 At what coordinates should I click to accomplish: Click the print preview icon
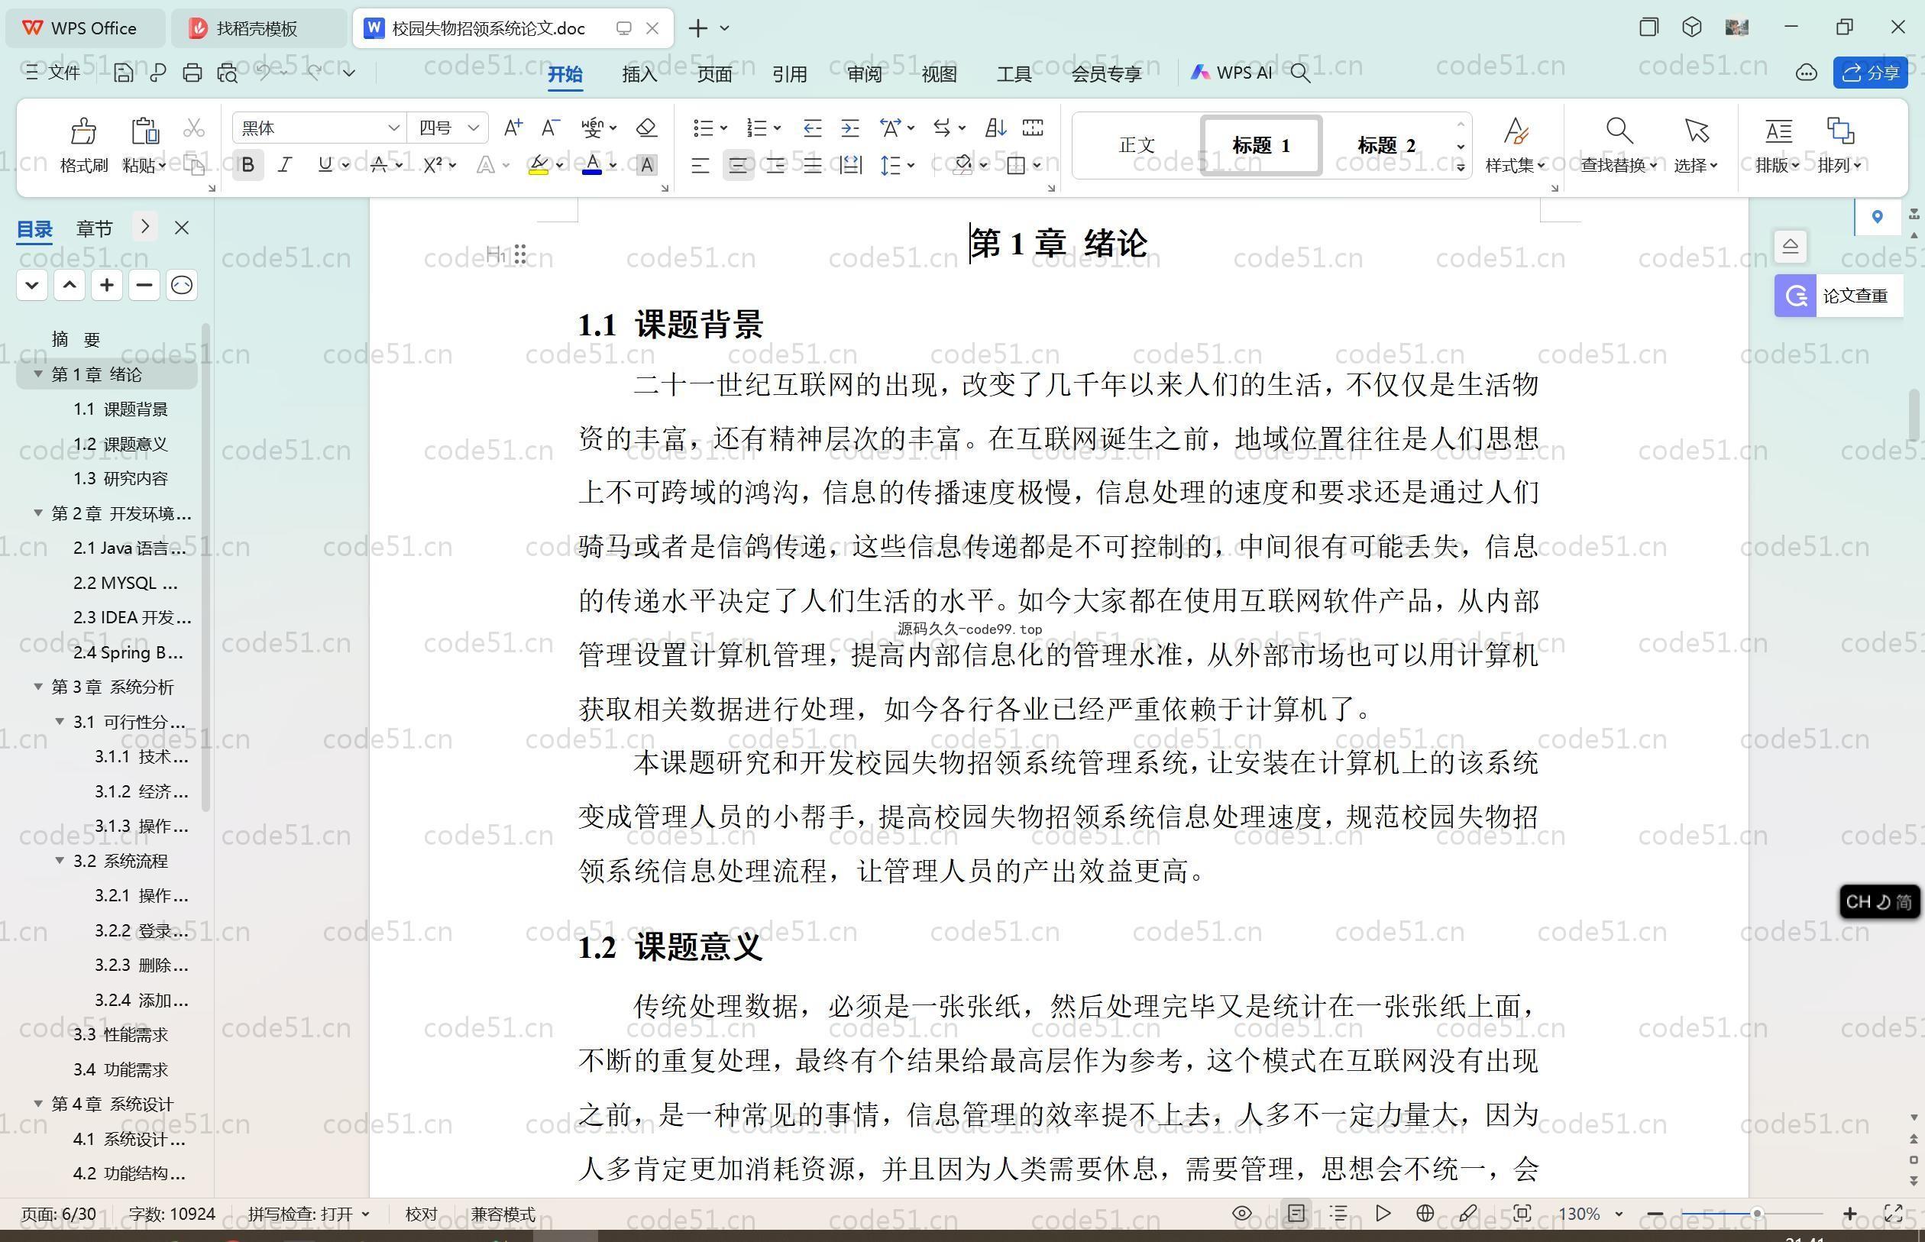(228, 73)
